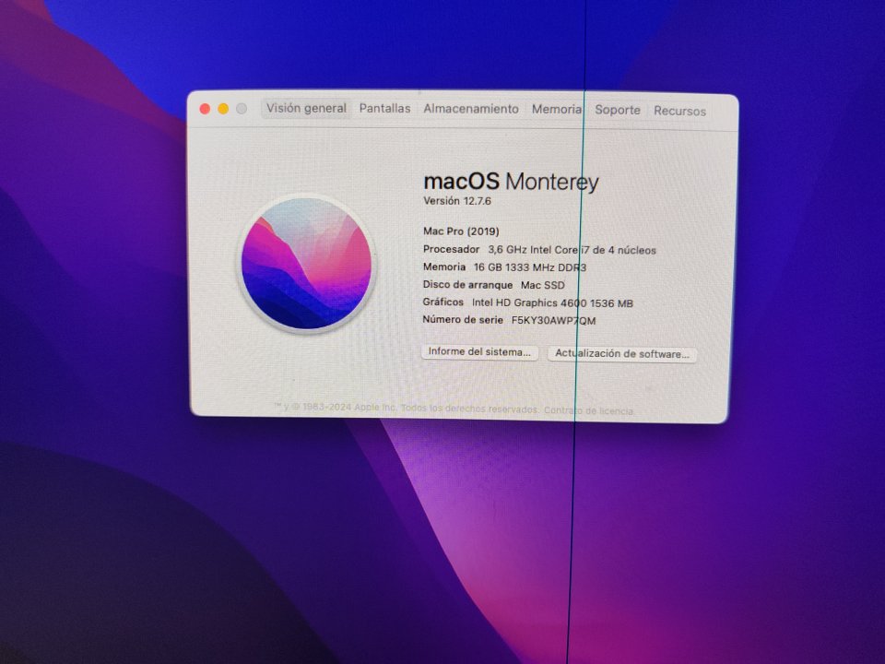Click the Intel HD Graphics 4600 1536 MB value
Viewport: 885px width, 664px height.
coord(552,303)
